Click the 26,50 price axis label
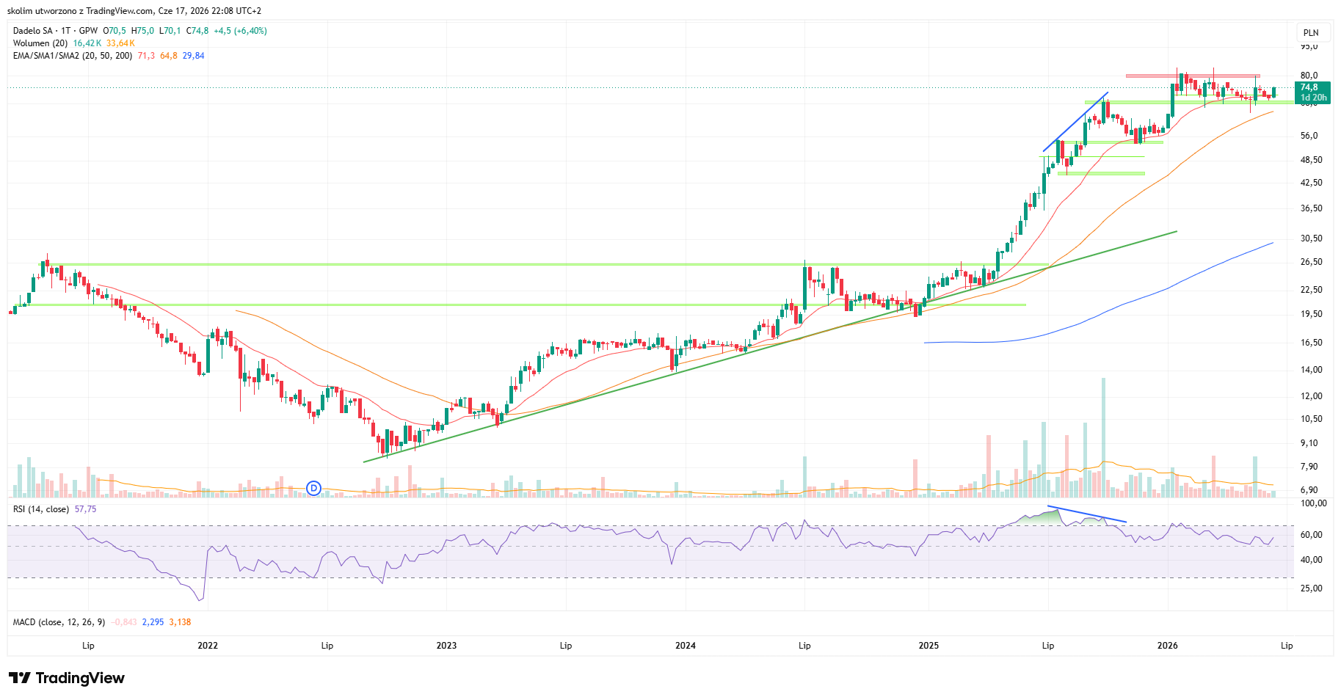Image resolution: width=1341 pixels, height=700 pixels. point(1312,262)
